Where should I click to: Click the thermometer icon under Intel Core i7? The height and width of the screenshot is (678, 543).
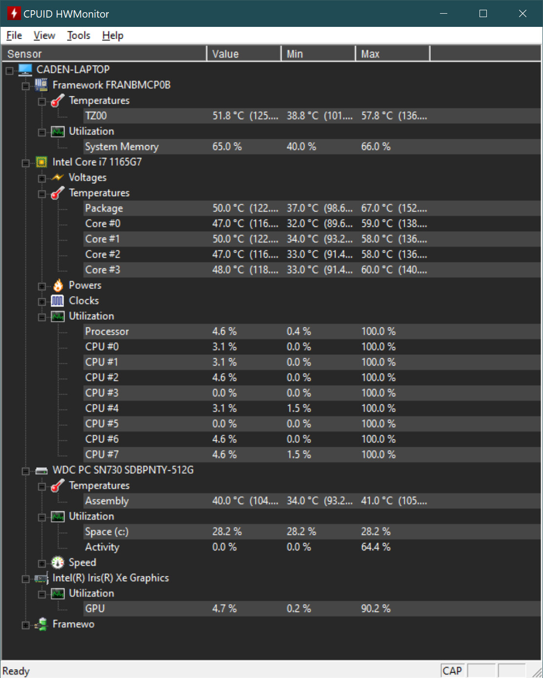click(58, 193)
